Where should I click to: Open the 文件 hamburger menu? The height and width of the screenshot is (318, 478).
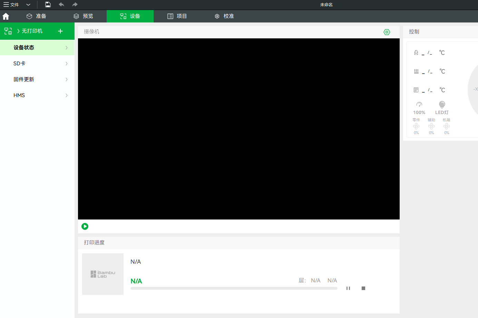(x=11, y=4)
